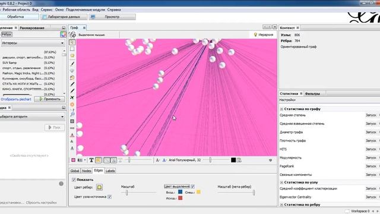This screenshot has width=380, height=214.
Task: Take a screenshot with the camera icon
Action: point(80,160)
